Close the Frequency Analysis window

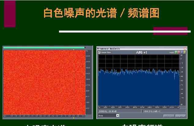[x=185, y=49]
